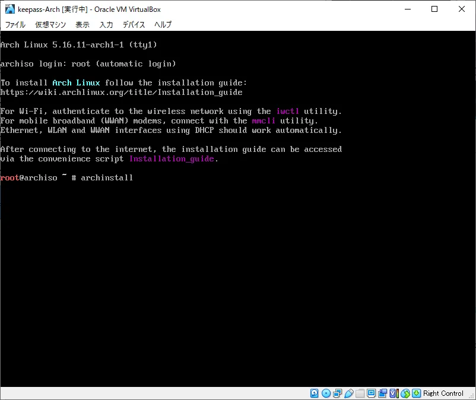Click the optical drive status icon
Viewport: 476px width, 400px height.
326,393
